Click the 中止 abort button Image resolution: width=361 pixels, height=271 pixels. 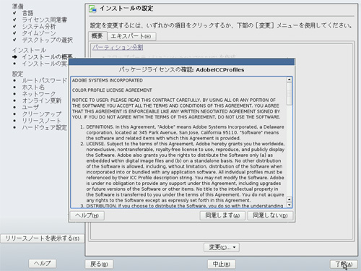[222, 264]
